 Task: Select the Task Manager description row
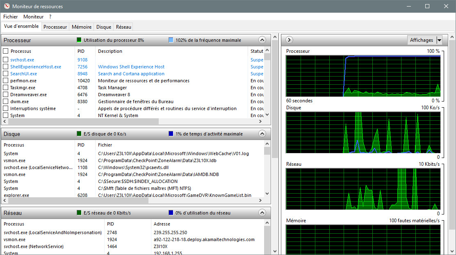112,88
